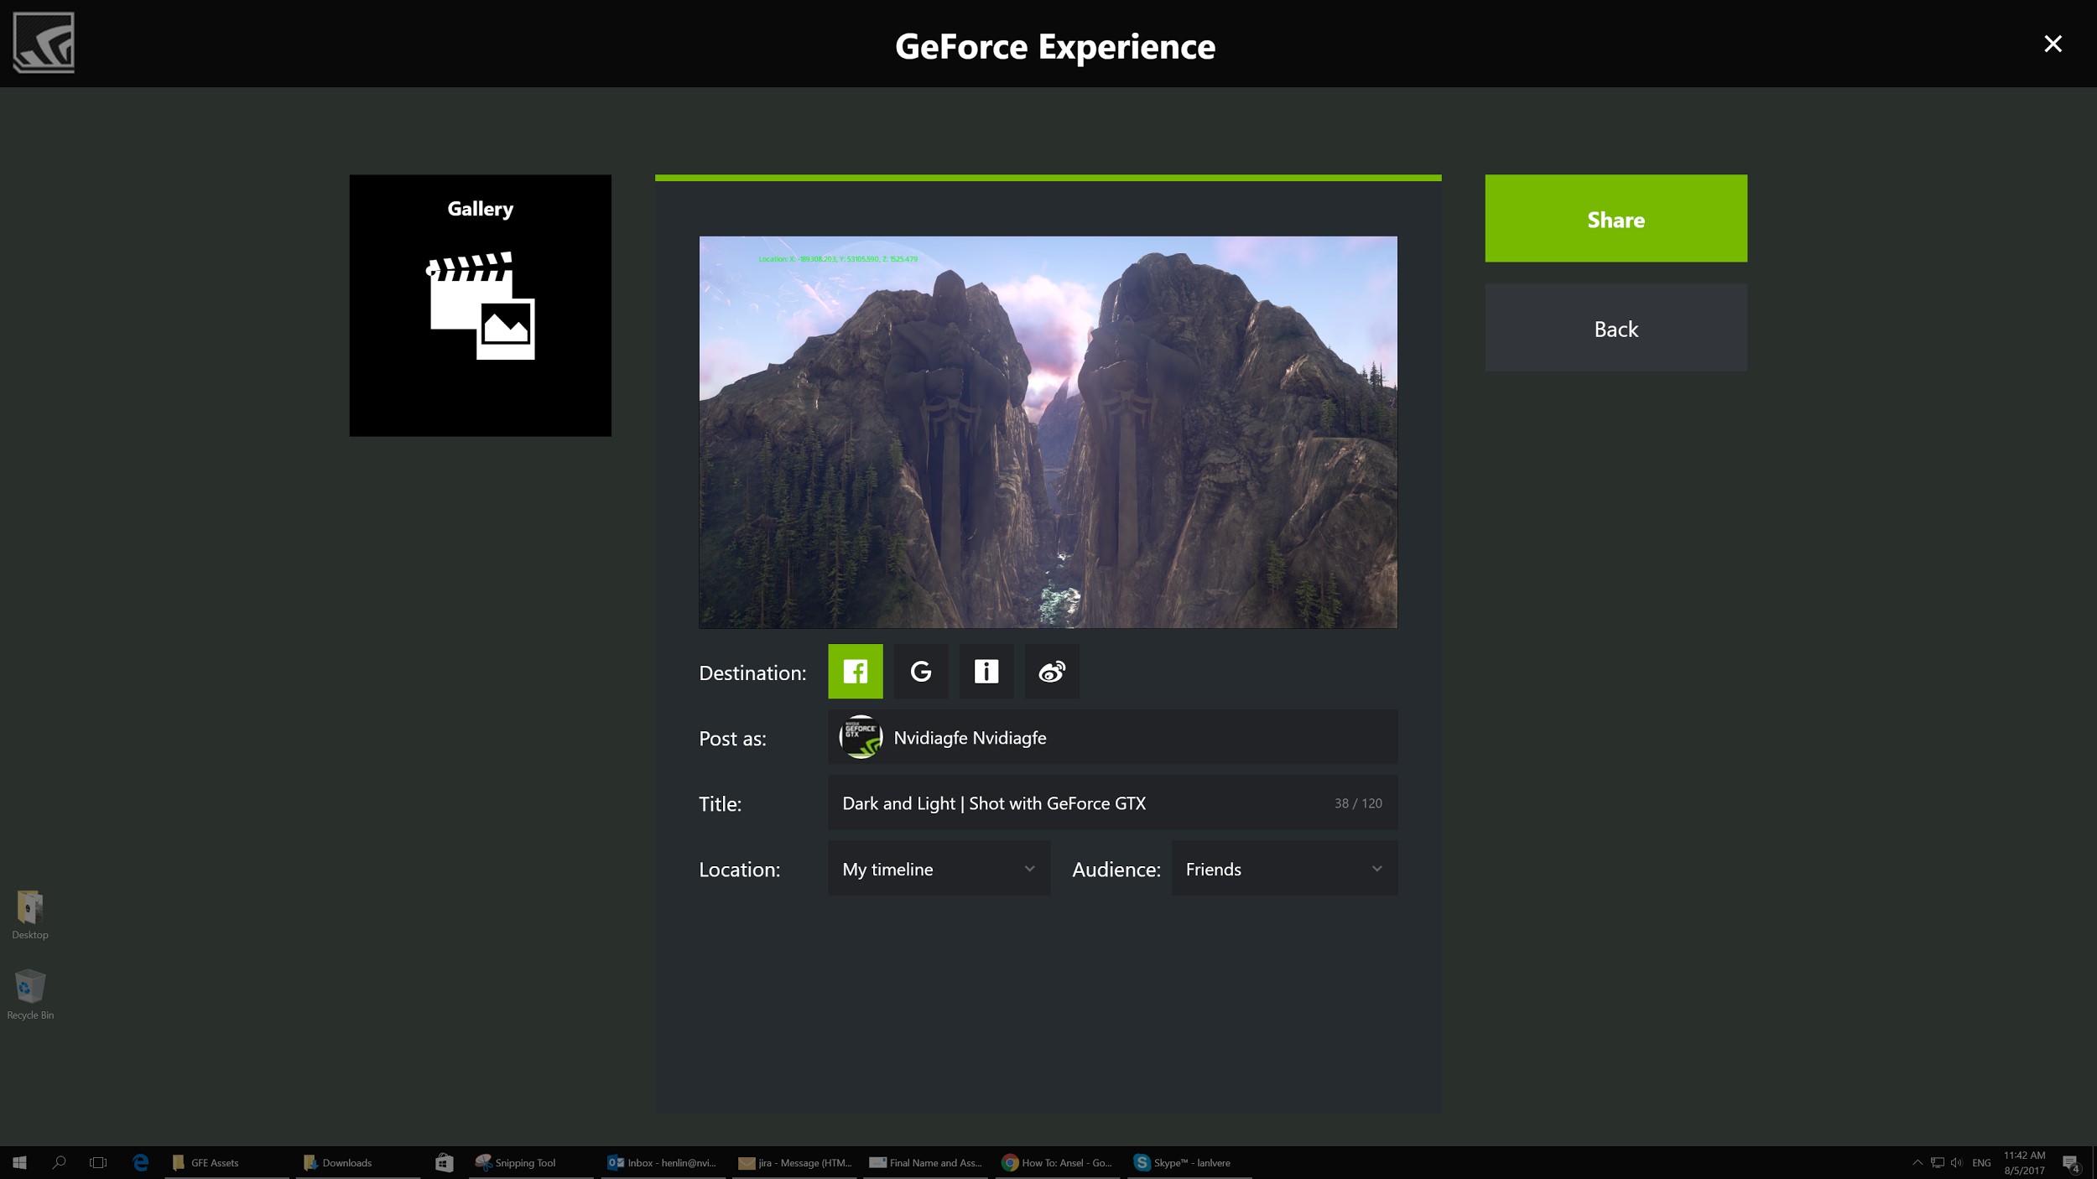
Task: Click the Share button to post
Action: tap(1616, 219)
